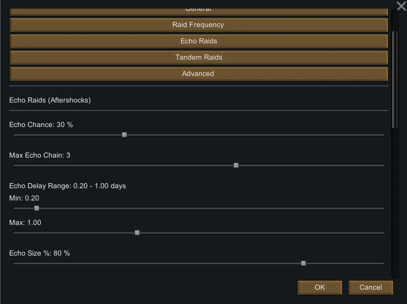
Task: Click the vertical scrollbar thumb
Action: [394, 79]
